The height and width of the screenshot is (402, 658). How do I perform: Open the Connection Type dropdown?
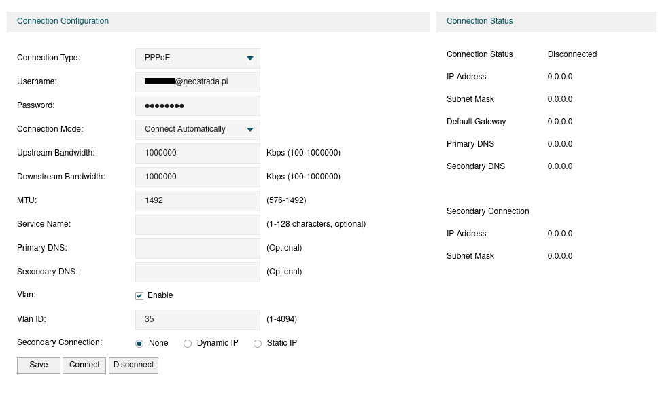tap(197, 58)
